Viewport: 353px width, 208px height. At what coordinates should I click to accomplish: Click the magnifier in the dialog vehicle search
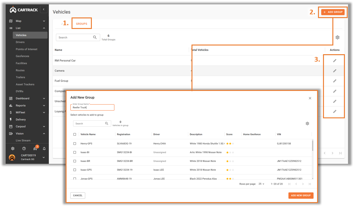(107, 123)
